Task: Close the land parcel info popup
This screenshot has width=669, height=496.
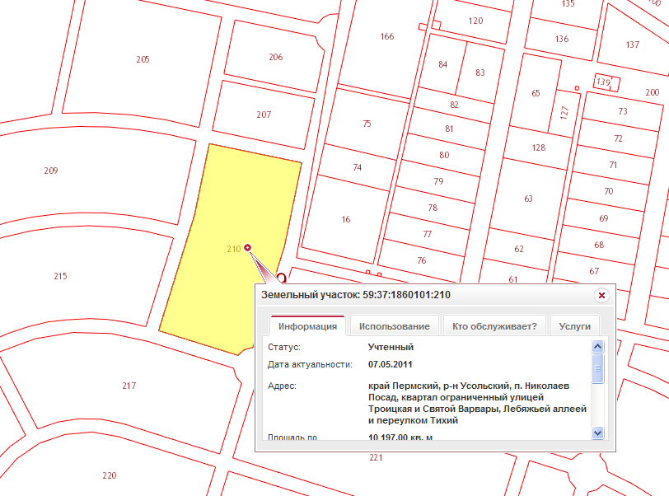Action: [x=601, y=295]
